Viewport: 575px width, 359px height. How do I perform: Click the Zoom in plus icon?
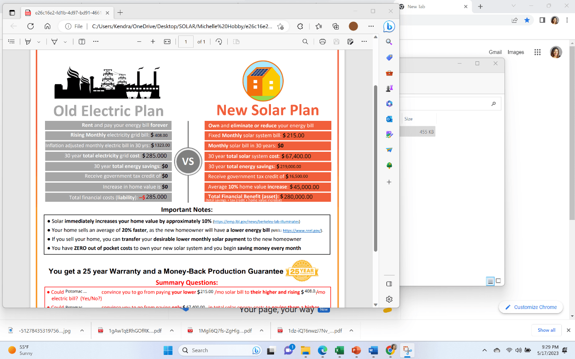[153, 42]
